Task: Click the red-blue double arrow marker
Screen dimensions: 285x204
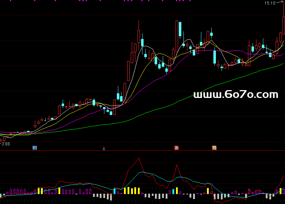Action: click(x=104, y=148)
